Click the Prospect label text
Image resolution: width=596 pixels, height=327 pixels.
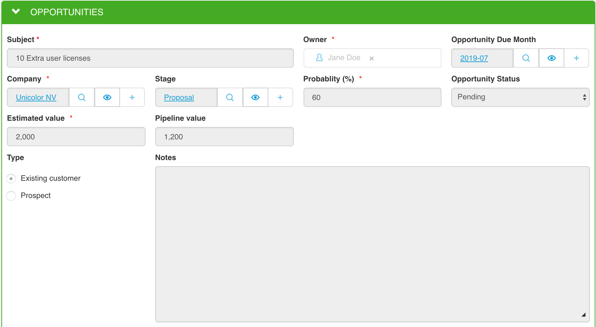click(x=36, y=196)
